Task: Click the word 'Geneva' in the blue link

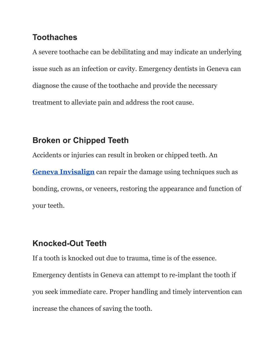Action: point(45,172)
